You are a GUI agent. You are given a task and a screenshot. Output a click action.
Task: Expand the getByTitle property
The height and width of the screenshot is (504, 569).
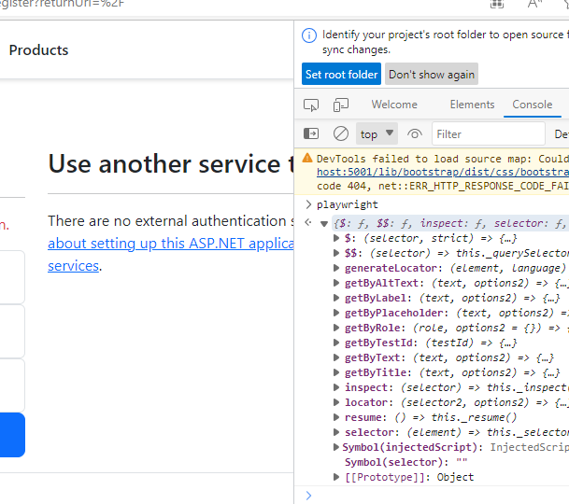tap(336, 372)
